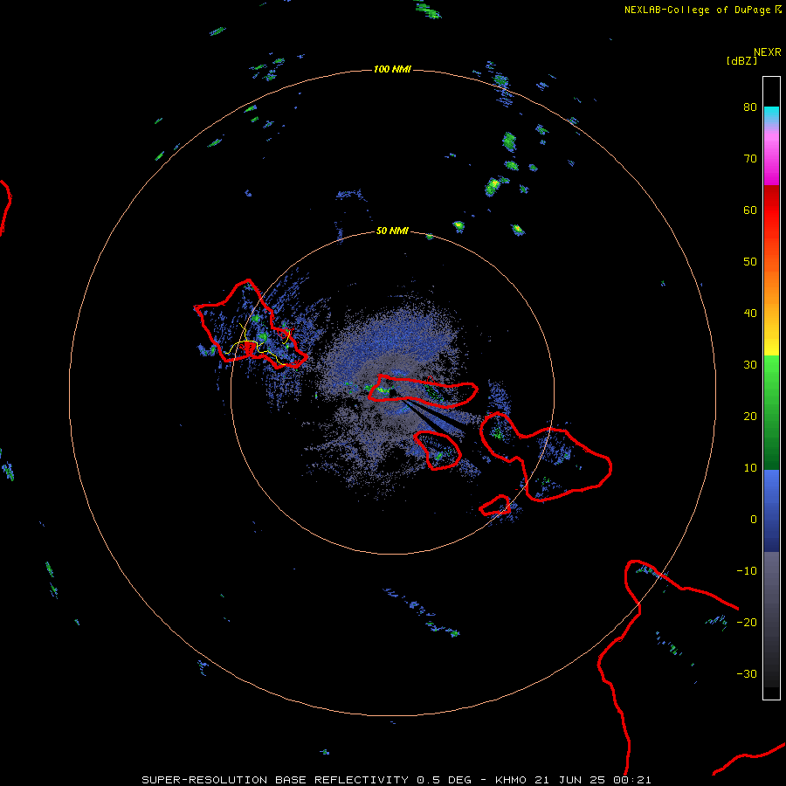Click the -20 dBZ scale value

point(747,623)
